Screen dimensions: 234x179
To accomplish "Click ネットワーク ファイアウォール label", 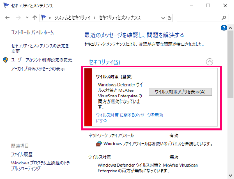I will click(x=111, y=135).
